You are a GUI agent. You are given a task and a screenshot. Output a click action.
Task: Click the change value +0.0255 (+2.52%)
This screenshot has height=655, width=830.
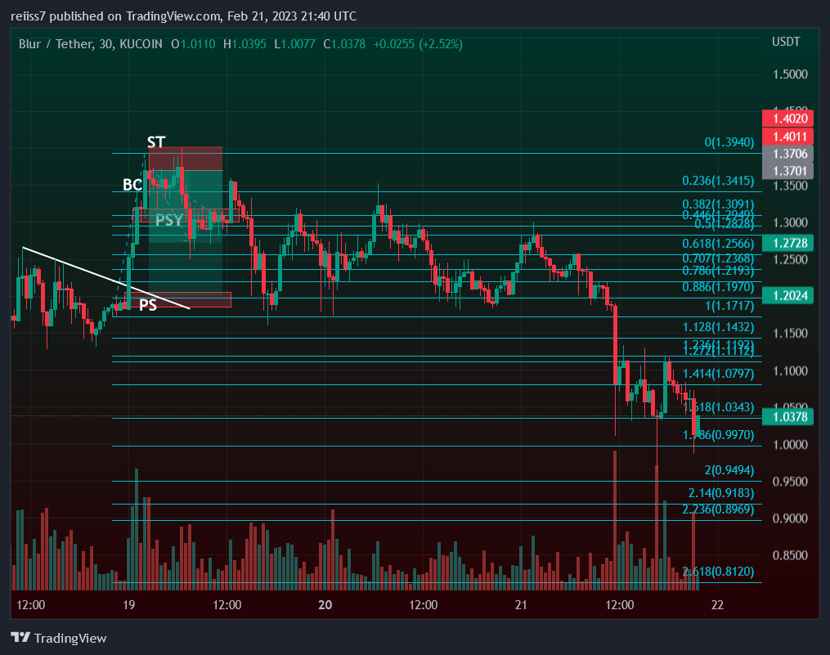418,44
